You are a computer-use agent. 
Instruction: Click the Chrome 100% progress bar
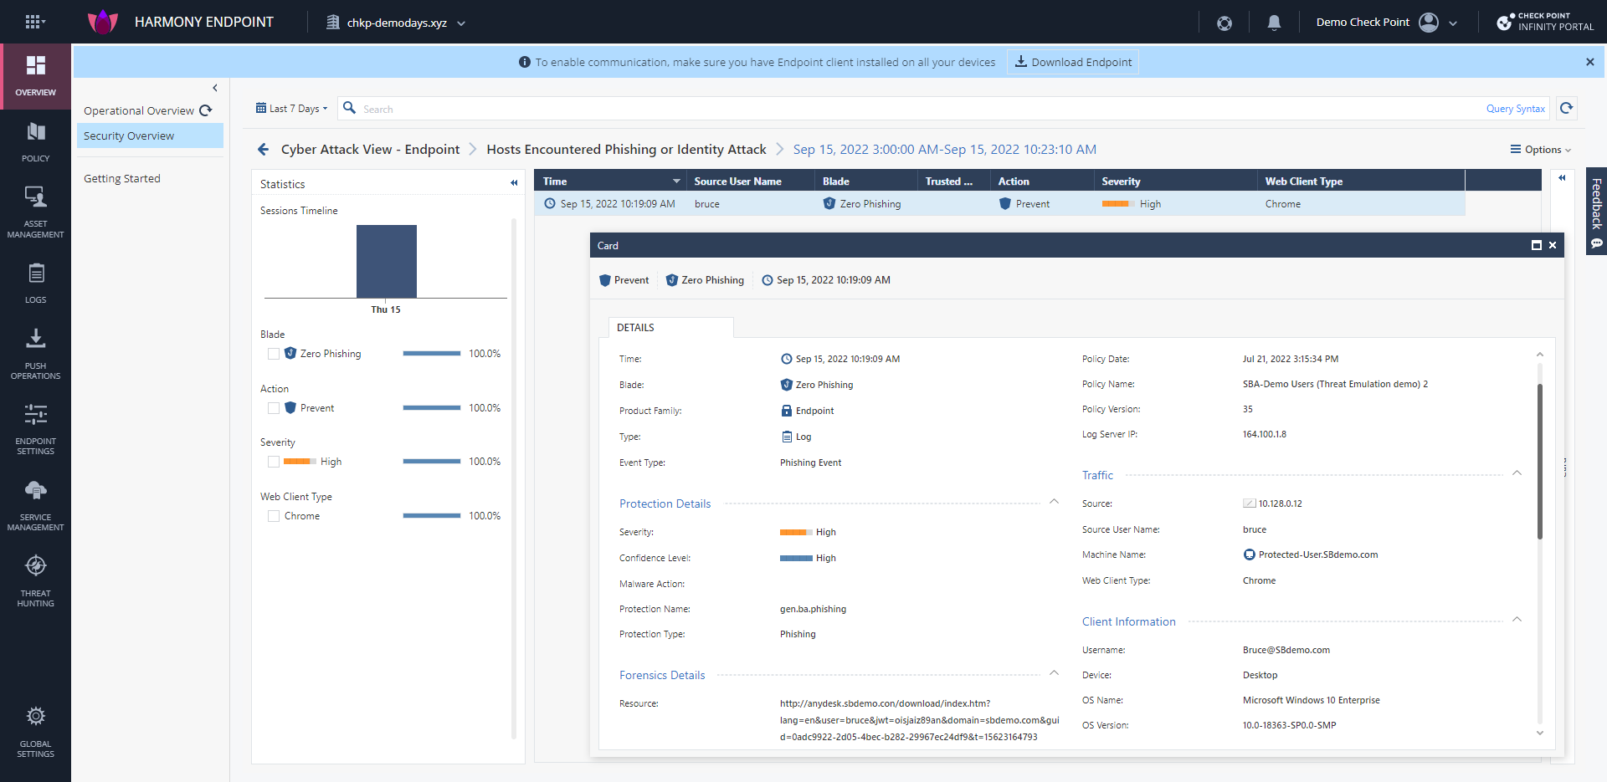[431, 516]
